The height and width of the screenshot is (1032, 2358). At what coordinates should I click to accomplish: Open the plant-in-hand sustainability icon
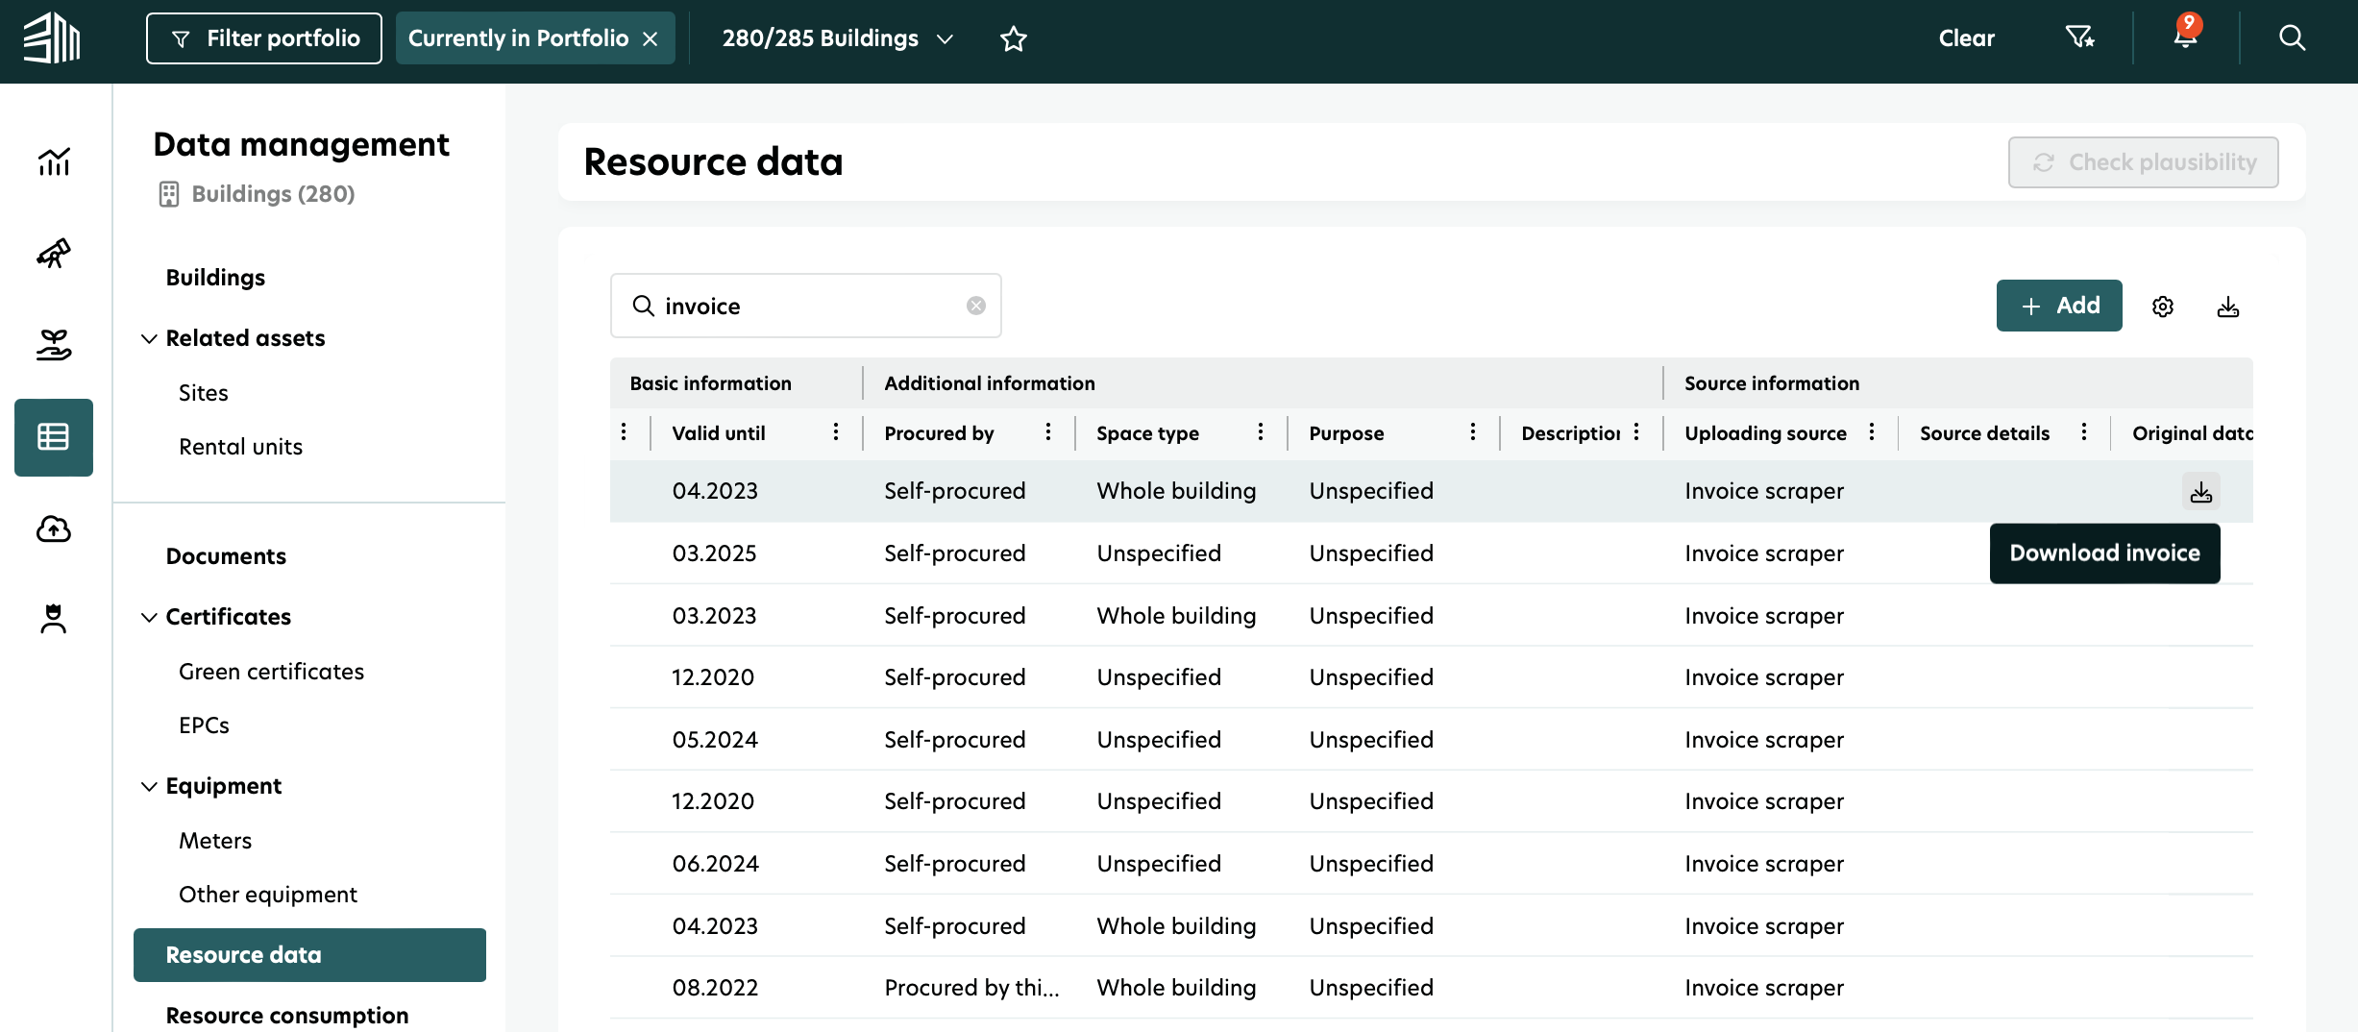click(54, 344)
